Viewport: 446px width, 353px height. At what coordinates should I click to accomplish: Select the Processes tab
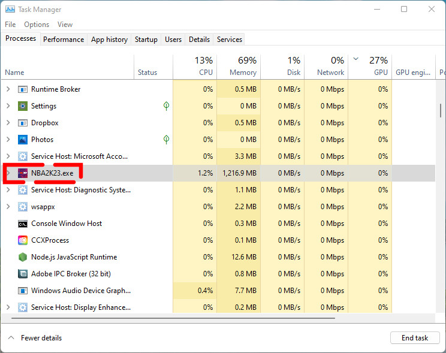click(20, 38)
